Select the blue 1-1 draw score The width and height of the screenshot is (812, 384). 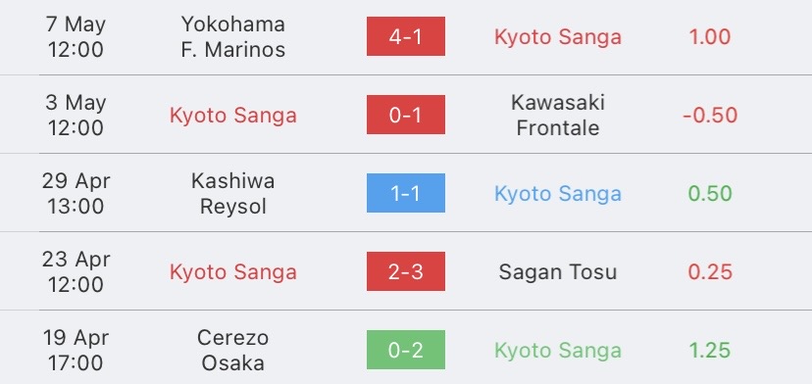coord(405,193)
